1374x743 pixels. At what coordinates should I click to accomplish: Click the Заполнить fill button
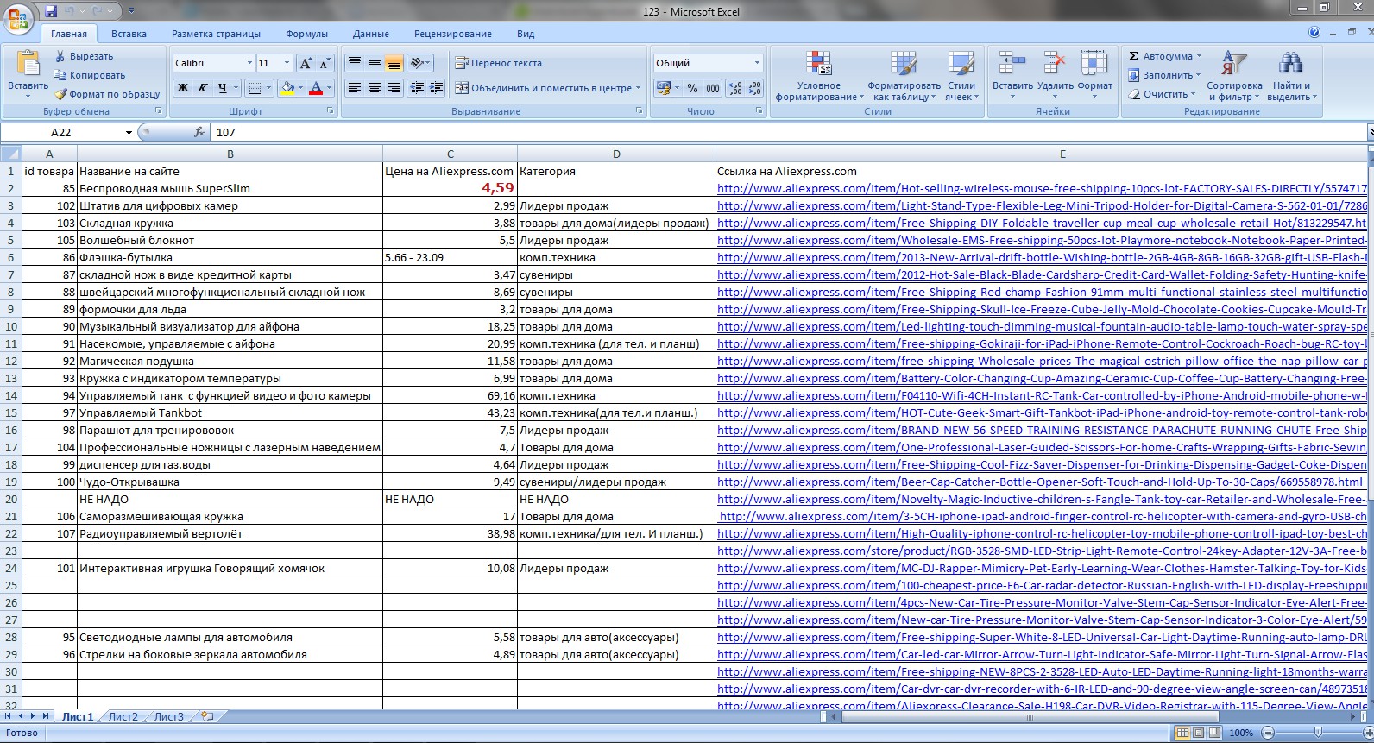(x=1163, y=75)
